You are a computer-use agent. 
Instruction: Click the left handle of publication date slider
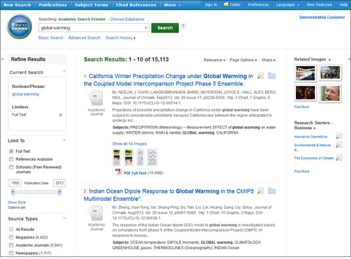[13, 191]
